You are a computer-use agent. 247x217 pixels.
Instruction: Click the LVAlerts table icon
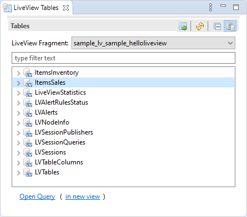(x=28, y=112)
